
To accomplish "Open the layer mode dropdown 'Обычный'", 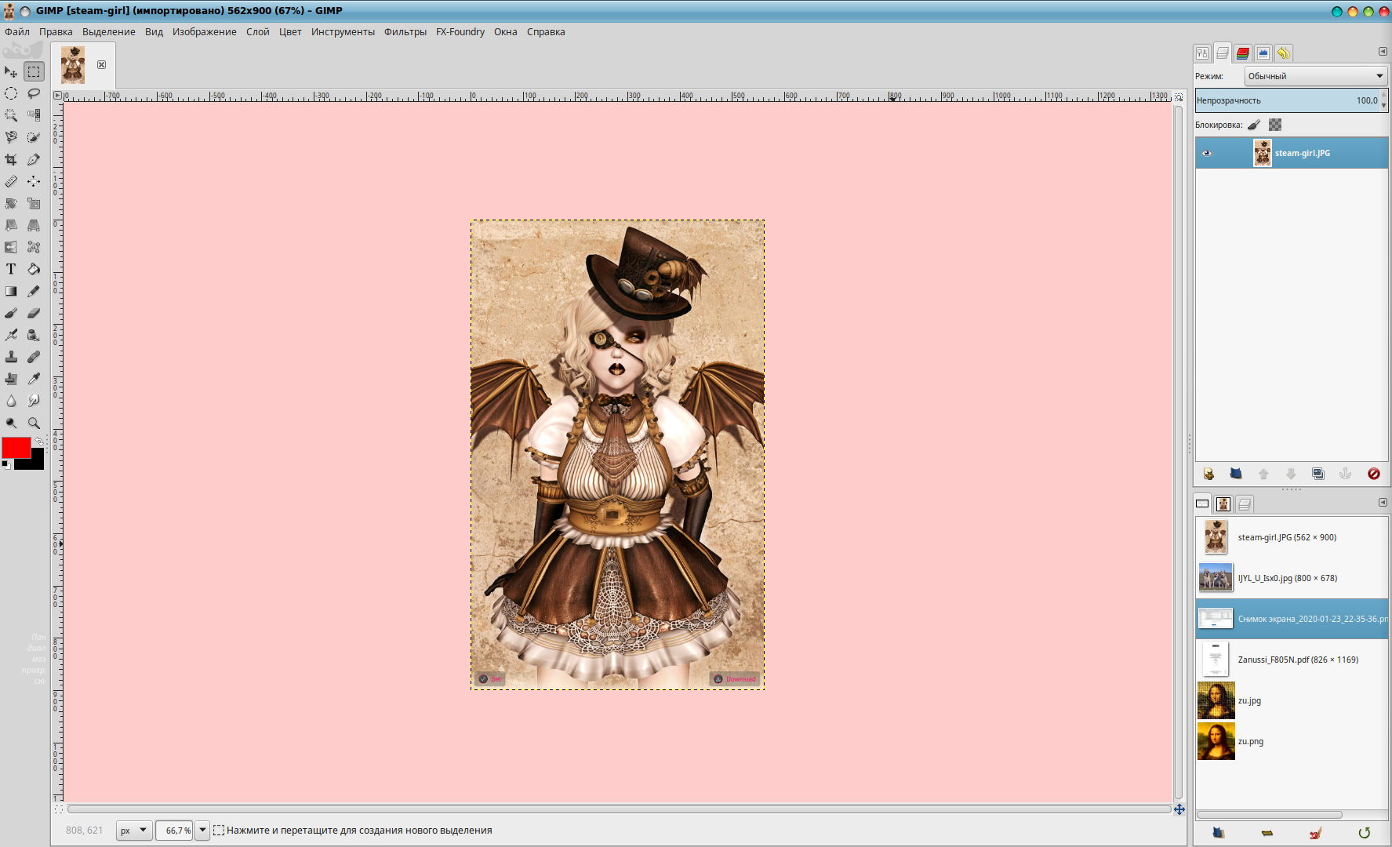I will point(1315,76).
